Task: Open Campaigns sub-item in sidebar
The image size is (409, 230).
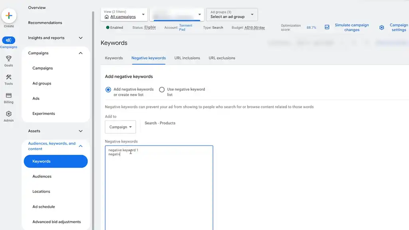Action: pos(42,68)
